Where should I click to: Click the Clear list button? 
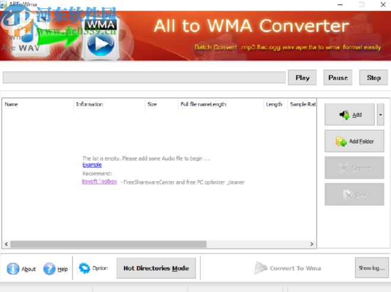coord(354,194)
